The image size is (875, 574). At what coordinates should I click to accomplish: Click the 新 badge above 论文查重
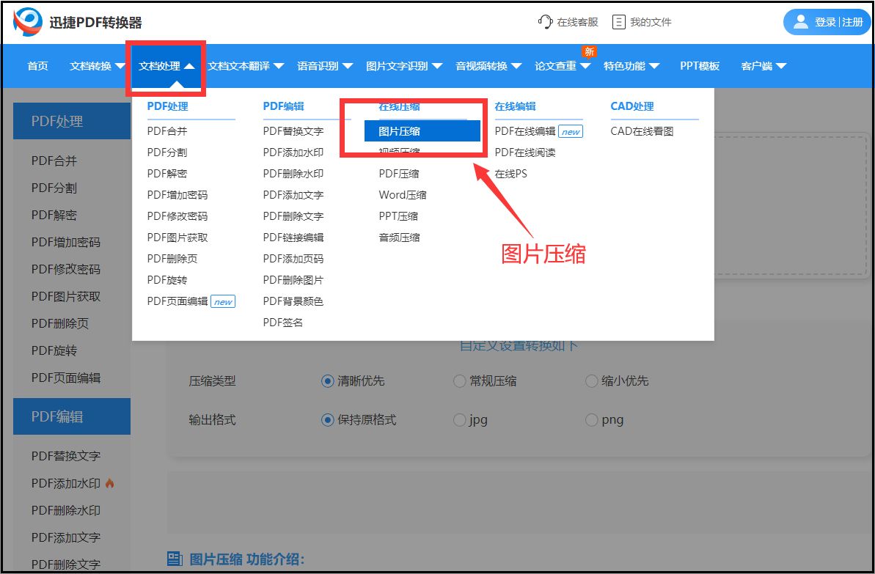click(588, 52)
